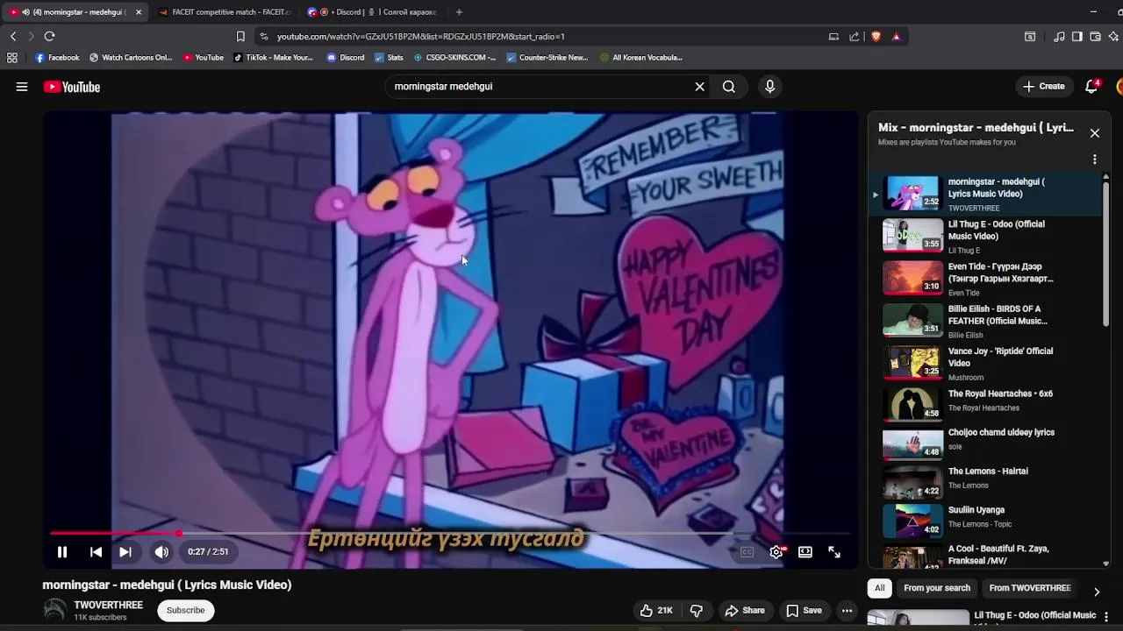Show more filter chips with arrow

coord(1096,592)
